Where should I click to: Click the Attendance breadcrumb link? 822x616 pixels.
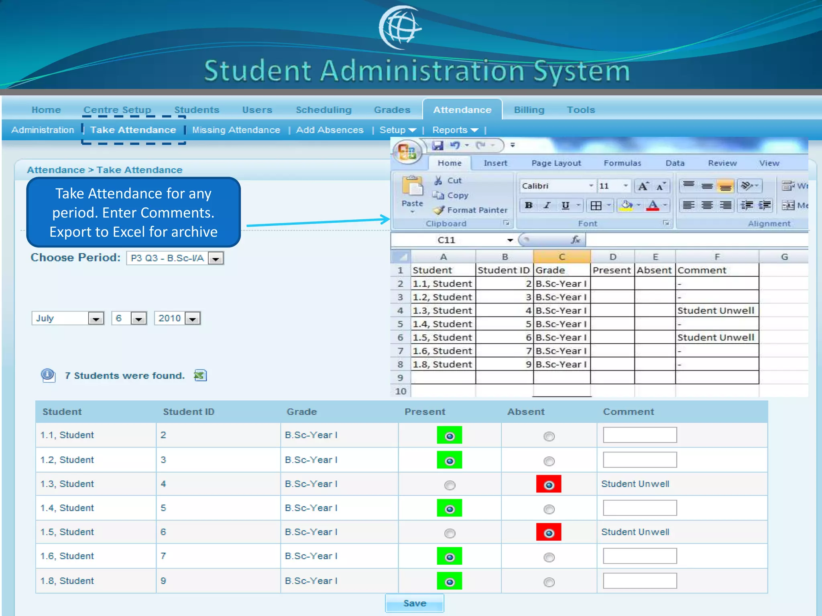56,170
